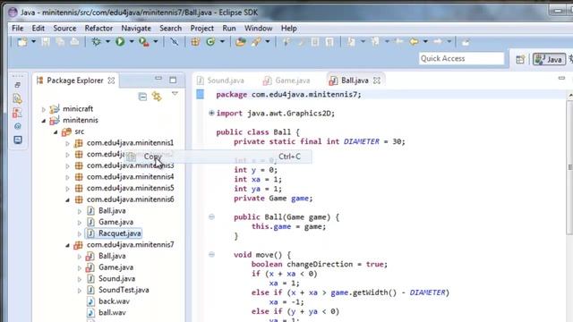Expand the com.edu4java.minitennis4 package
This screenshot has height=322, width=573.
point(68,177)
